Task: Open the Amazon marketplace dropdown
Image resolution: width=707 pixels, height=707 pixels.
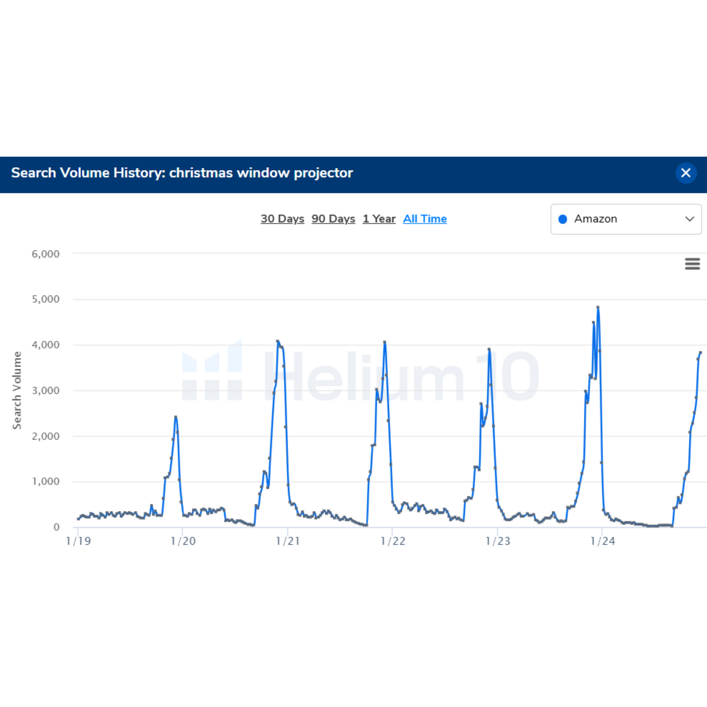Action: click(626, 219)
